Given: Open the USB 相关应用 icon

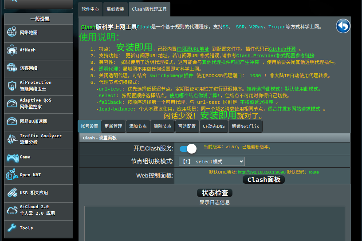Looking at the screenshot, I should pos(12,193).
